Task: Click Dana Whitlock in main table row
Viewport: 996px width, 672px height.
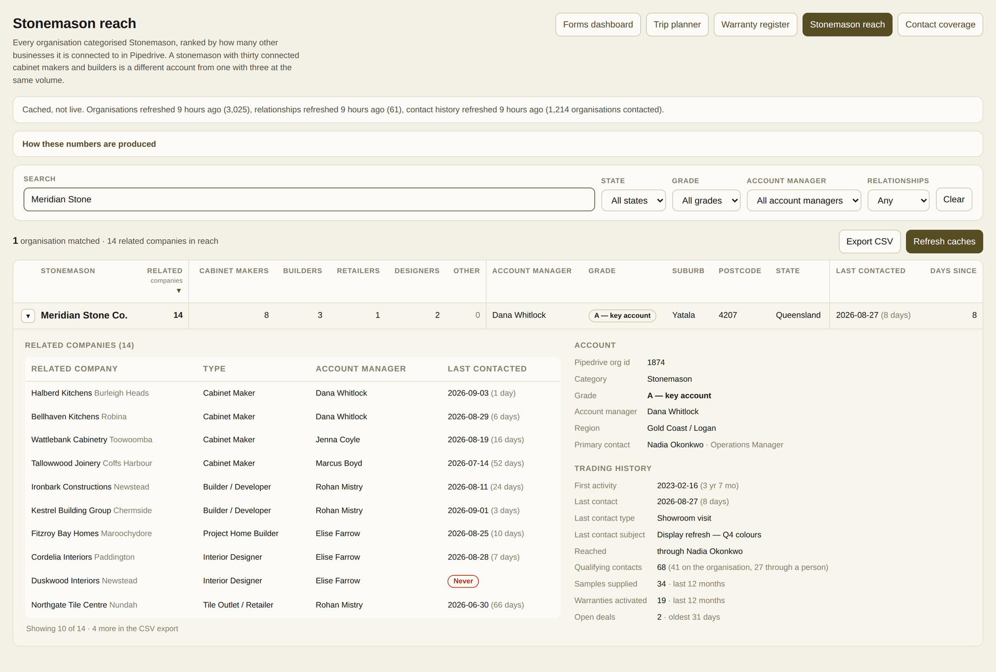Action: [x=518, y=315]
